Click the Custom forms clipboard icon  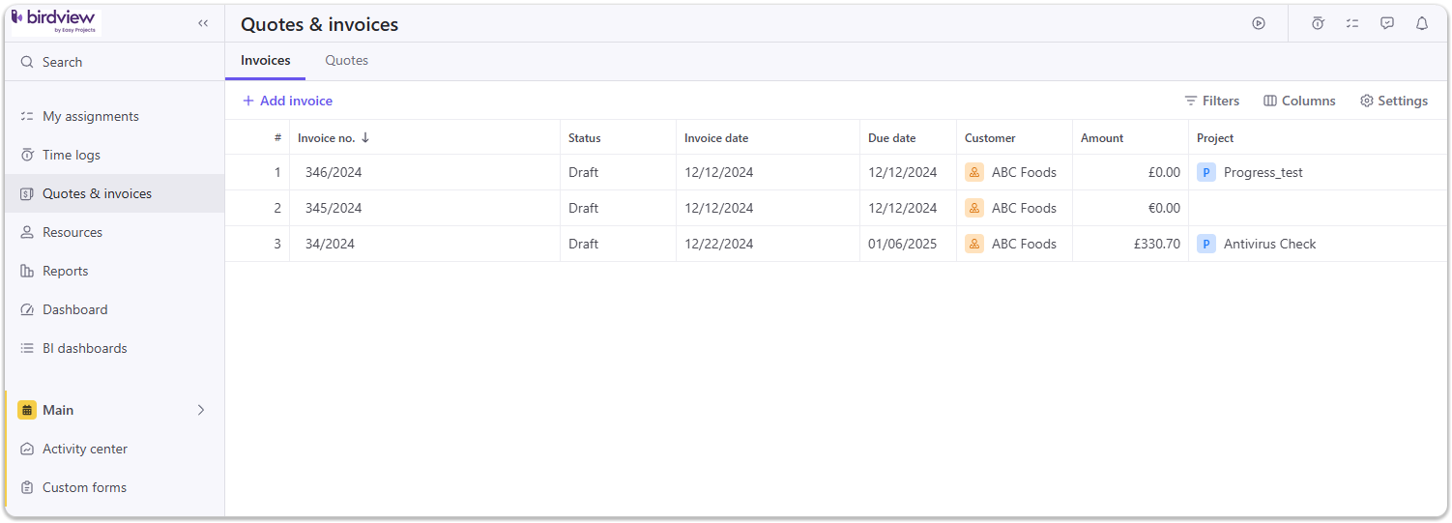pos(27,487)
